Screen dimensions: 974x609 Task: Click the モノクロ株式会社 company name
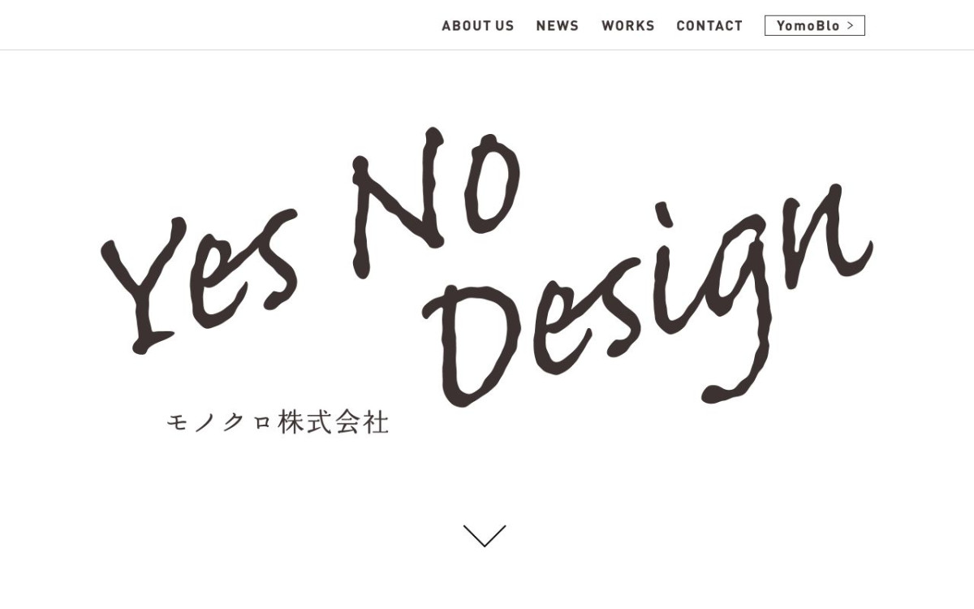pyautogui.click(x=278, y=422)
